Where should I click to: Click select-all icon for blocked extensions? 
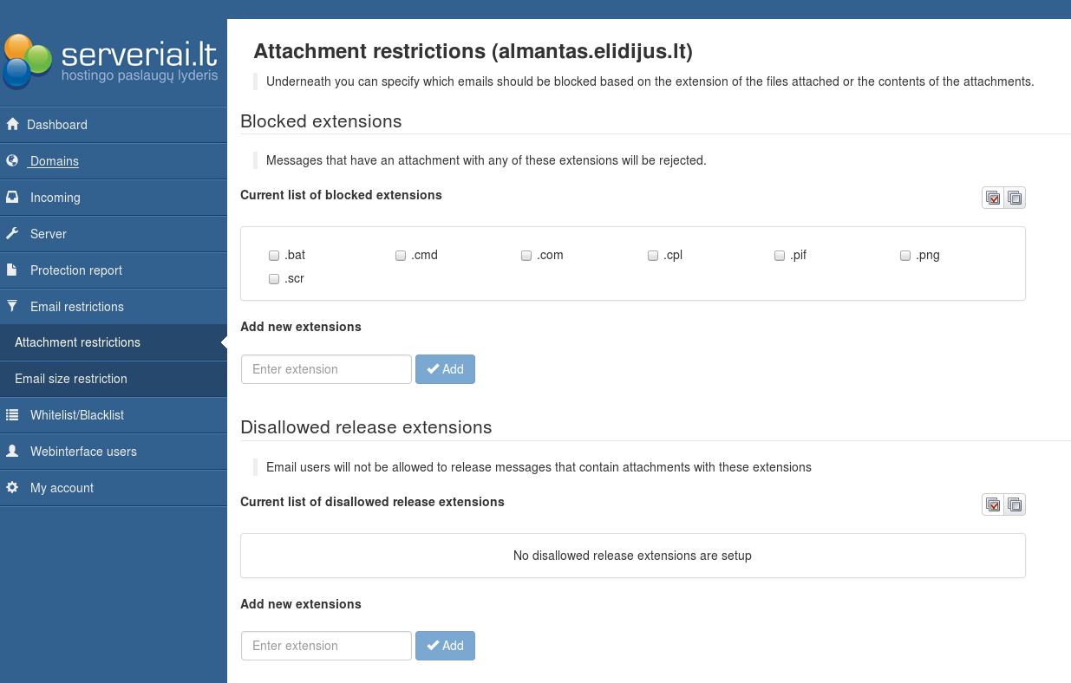[993, 198]
